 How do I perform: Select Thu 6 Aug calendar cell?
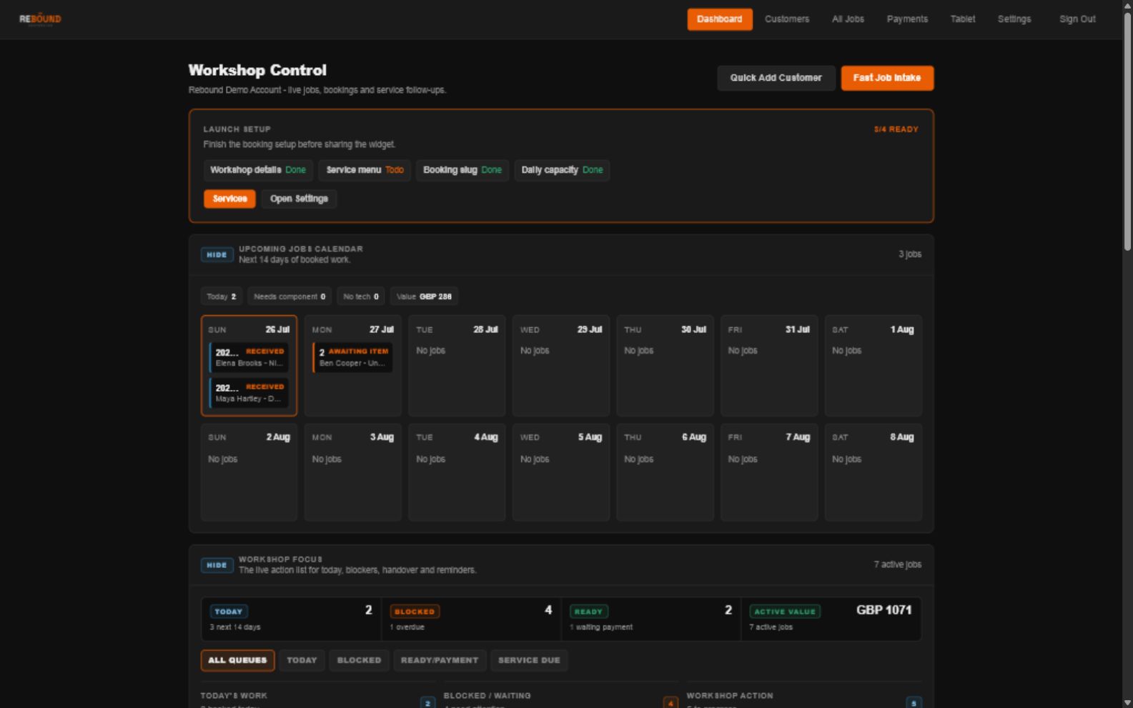(x=665, y=472)
